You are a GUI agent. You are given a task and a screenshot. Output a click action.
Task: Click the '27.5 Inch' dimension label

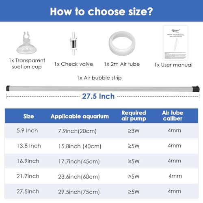coord(98,96)
